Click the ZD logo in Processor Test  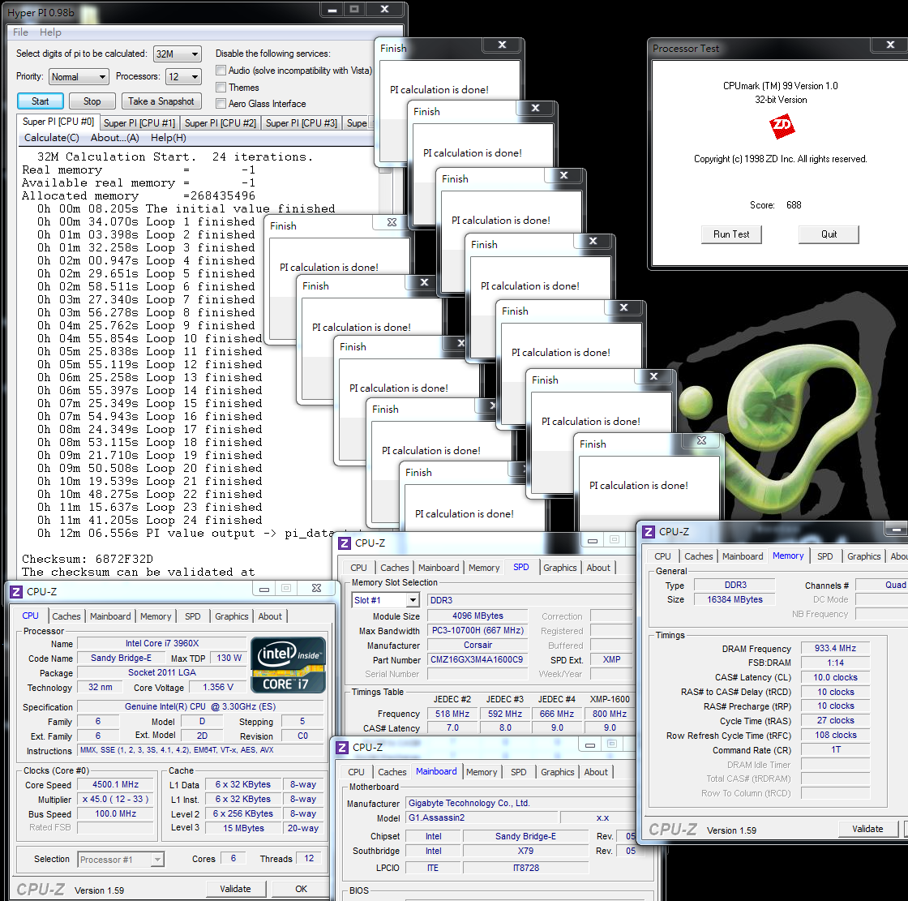(x=782, y=126)
